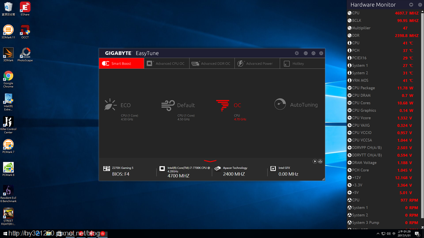Screen dimensions: 424x238
Task: Show hidden system tray icons
Action: (x=378, y=234)
